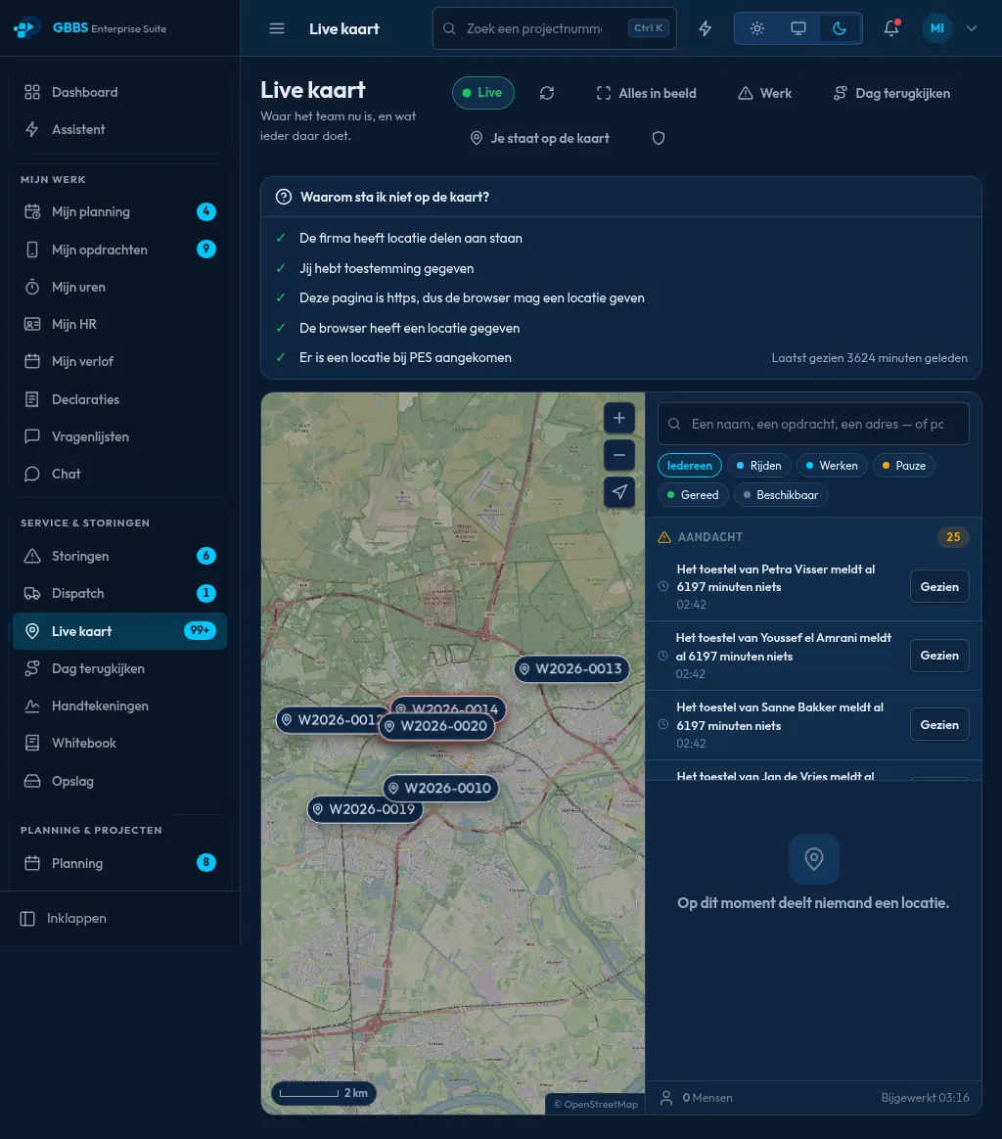Click the Live kaart pin icon in sidebar
This screenshot has height=1139, width=1002.
point(32,631)
